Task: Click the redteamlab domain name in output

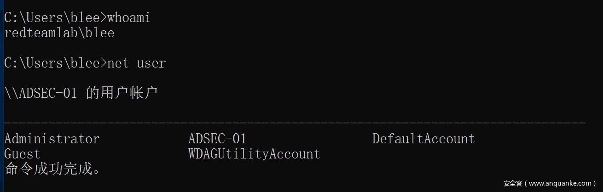Action: pyautogui.click(x=44, y=33)
